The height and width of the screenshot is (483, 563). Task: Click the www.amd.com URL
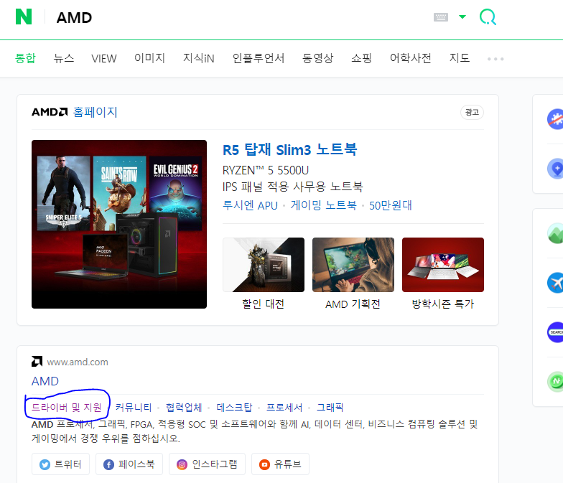click(78, 362)
